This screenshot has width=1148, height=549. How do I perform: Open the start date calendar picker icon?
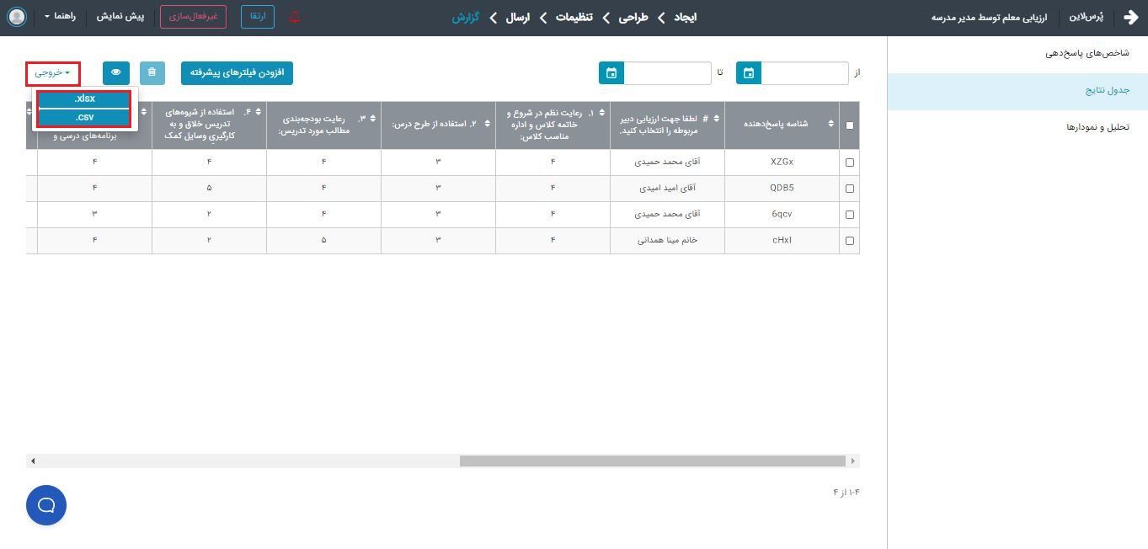[x=749, y=73]
